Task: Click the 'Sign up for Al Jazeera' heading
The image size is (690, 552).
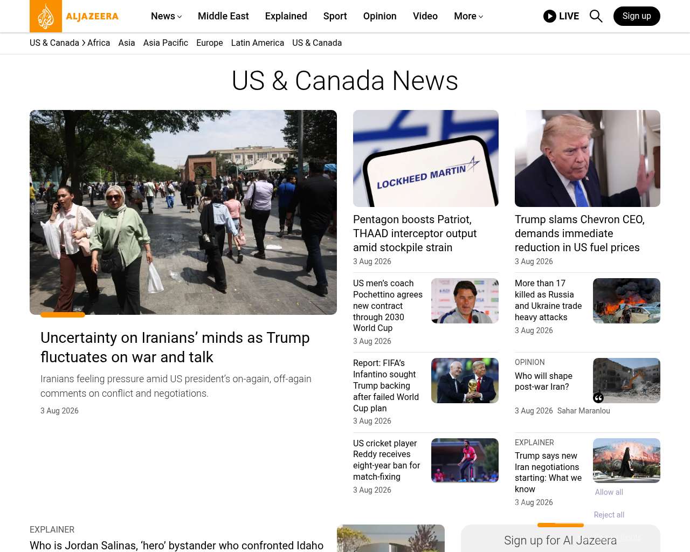Action: pos(561,540)
